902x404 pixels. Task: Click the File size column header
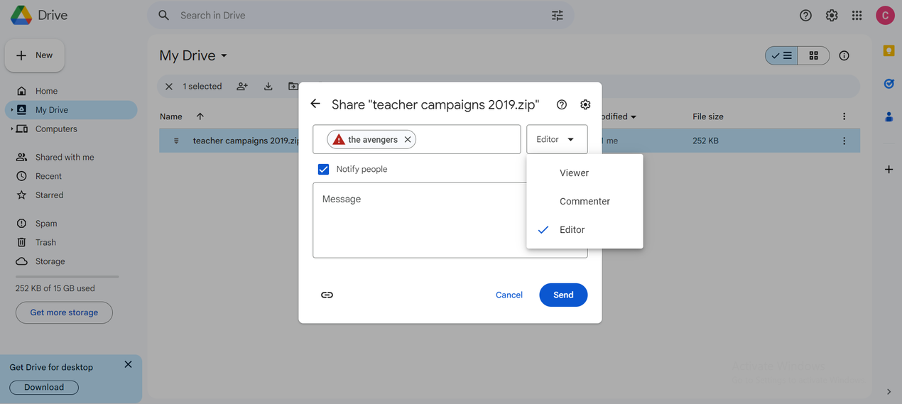(708, 116)
